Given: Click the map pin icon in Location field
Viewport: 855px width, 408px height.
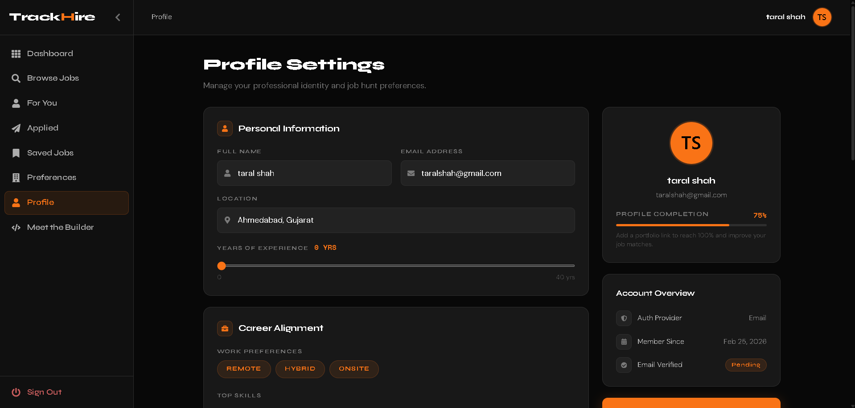Looking at the screenshot, I should point(227,220).
